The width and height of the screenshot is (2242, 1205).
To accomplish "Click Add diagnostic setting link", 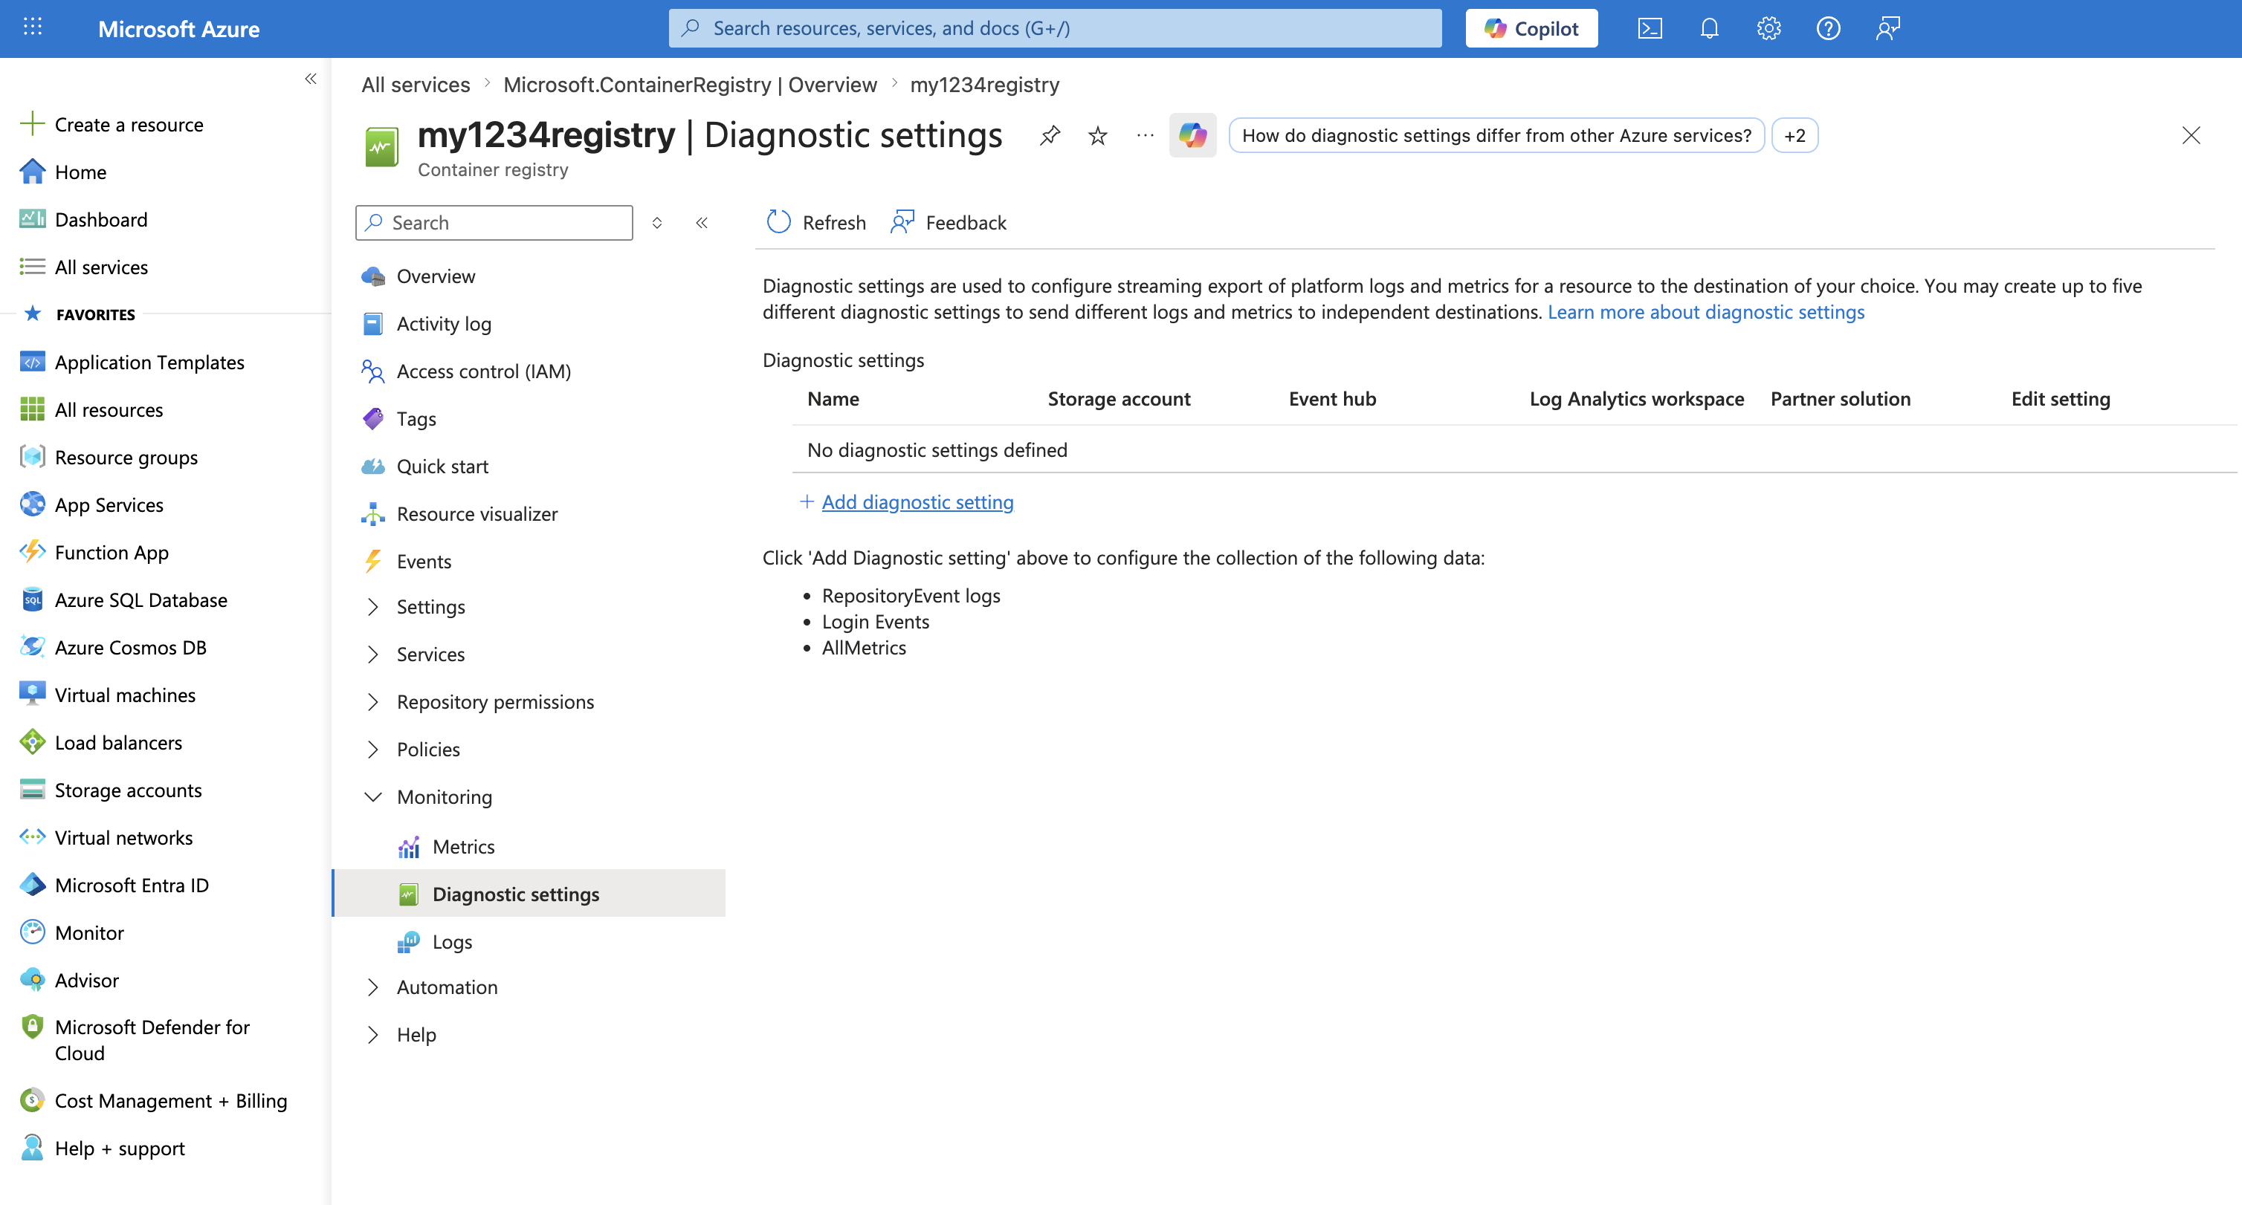I will 917,502.
